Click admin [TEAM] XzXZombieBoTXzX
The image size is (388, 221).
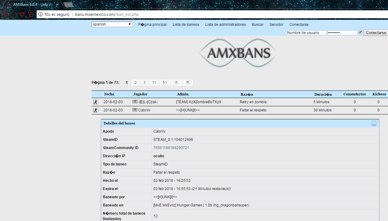199,102
